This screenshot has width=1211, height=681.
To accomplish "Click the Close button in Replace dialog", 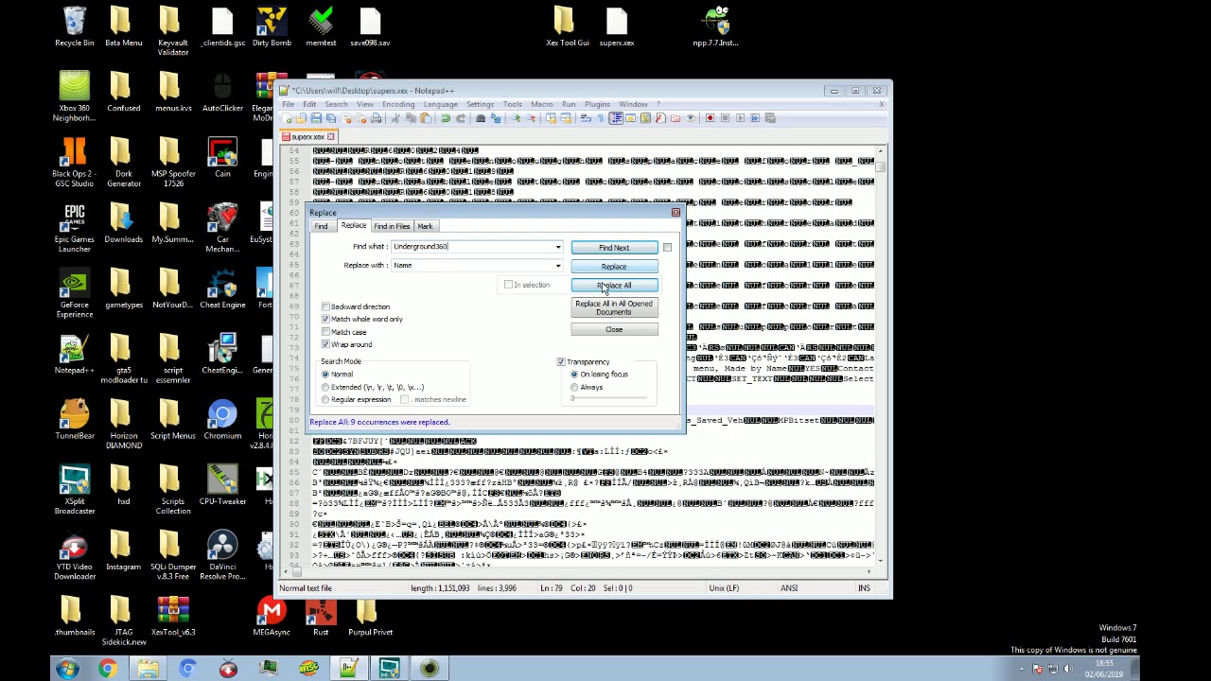I will click(x=614, y=329).
